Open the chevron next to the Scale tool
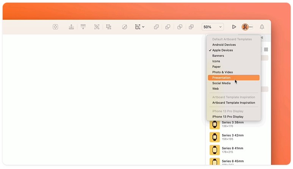 pyautogui.click(x=143, y=27)
